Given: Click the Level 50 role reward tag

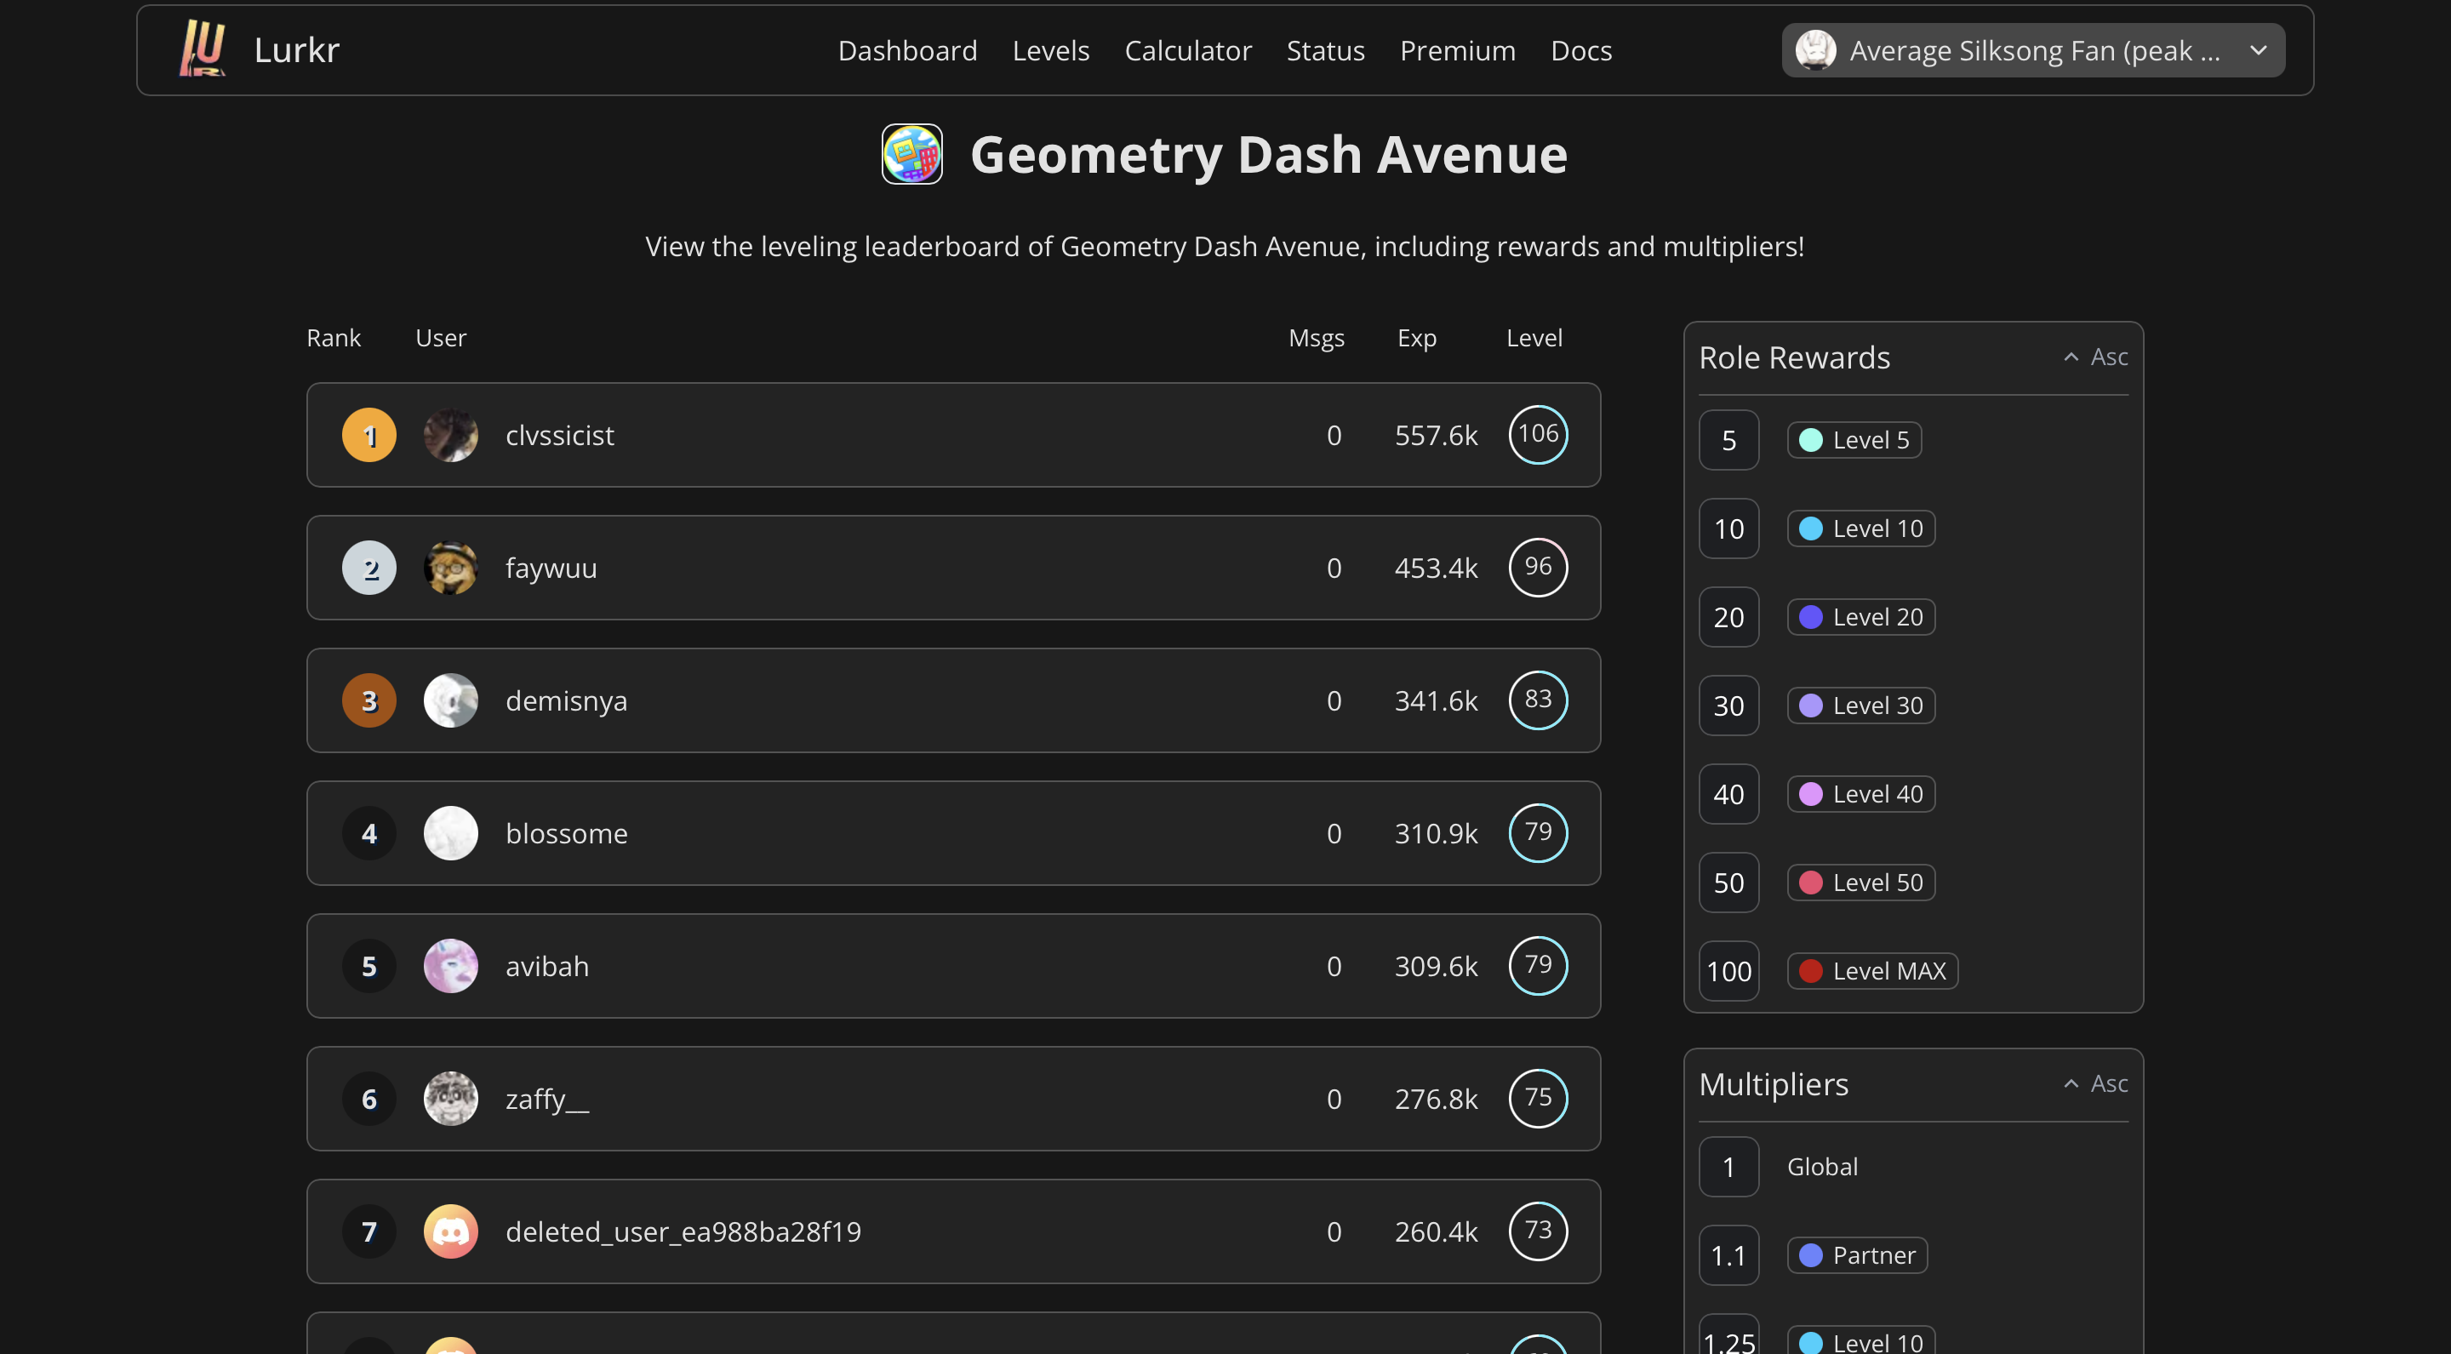Looking at the screenshot, I should (x=1860, y=882).
